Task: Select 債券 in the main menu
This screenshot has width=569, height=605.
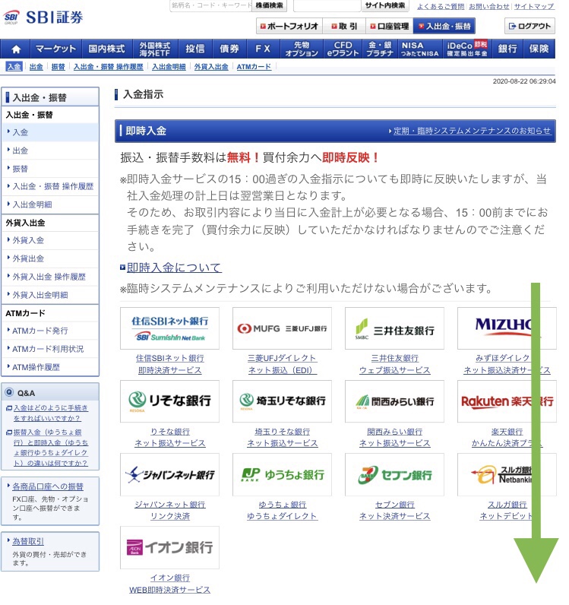Action: 229,49
